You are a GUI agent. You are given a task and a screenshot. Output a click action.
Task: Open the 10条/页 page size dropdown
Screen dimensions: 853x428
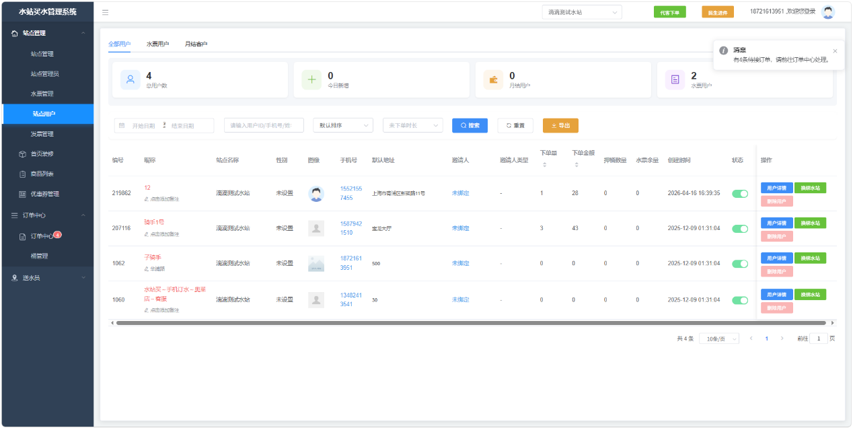click(719, 339)
